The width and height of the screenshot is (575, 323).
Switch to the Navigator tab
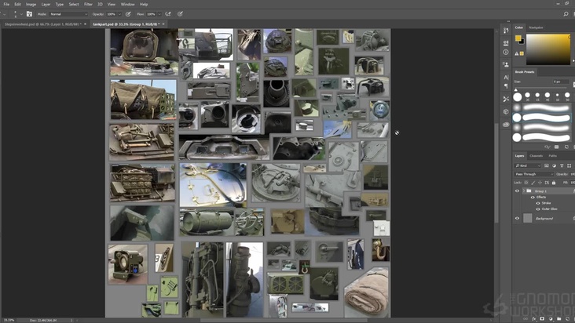[x=536, y=27]
